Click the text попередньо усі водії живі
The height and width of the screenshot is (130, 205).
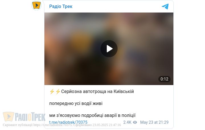[76, 104]
